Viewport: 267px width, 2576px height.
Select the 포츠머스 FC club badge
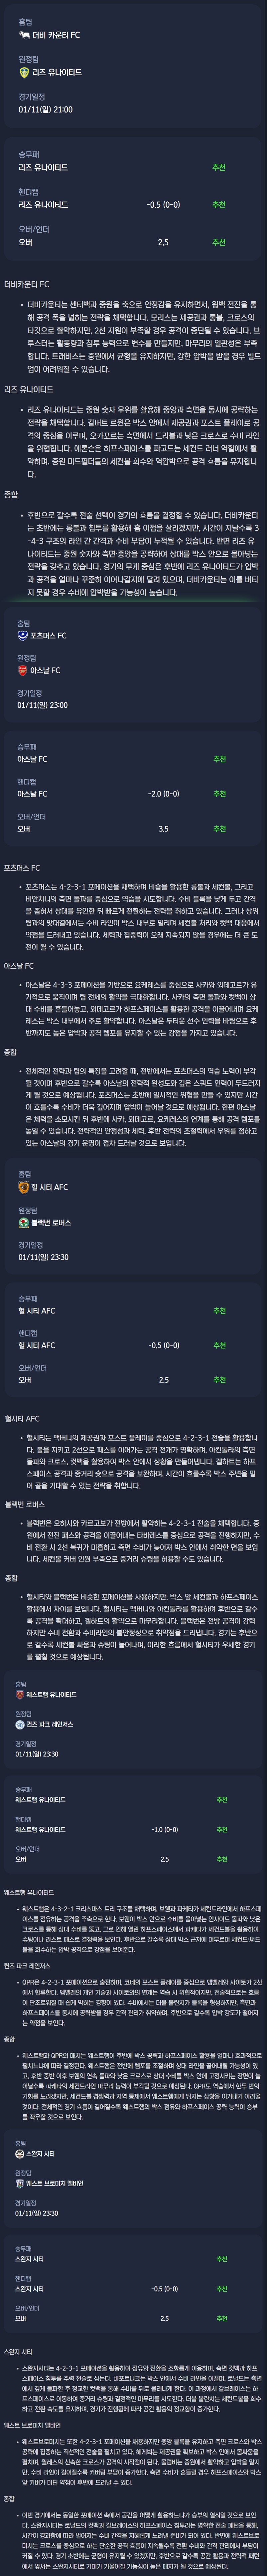(22, 635)
